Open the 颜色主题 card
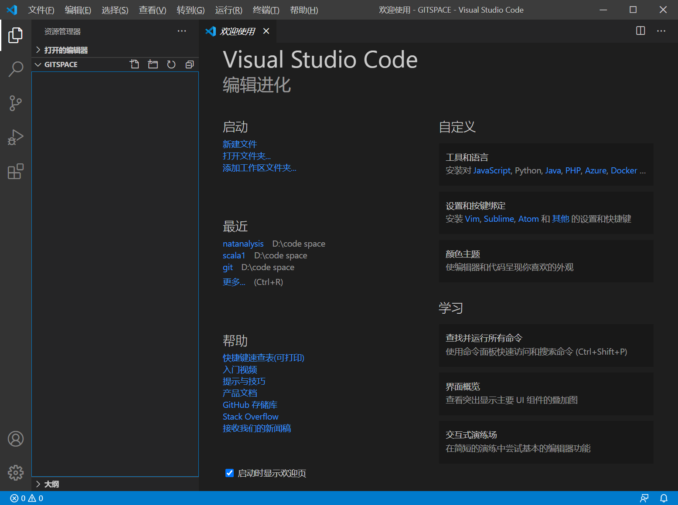Image resolution: width=678 pixels, height=505 pixels. pyautogui.click(x=546, y=261)
